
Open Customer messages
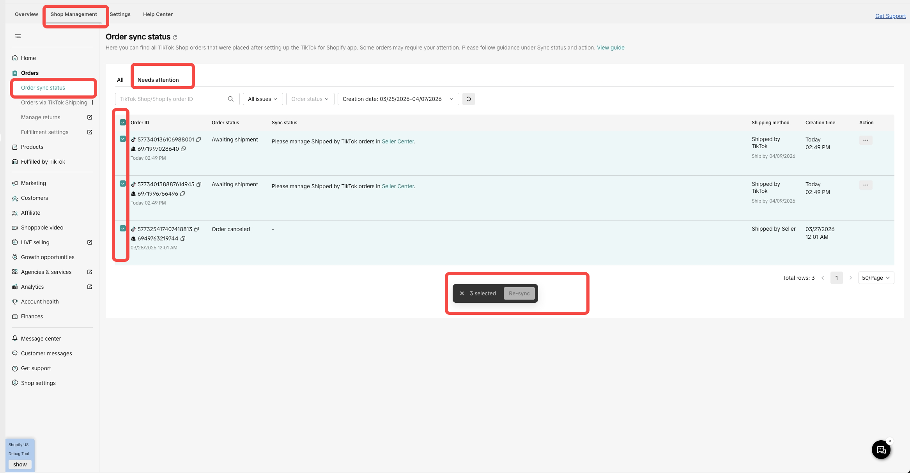pos(46,353)
